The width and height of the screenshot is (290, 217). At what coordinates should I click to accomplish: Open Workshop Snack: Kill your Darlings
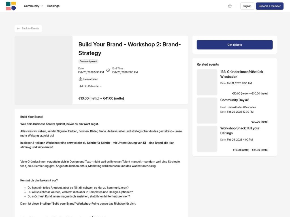240,131
